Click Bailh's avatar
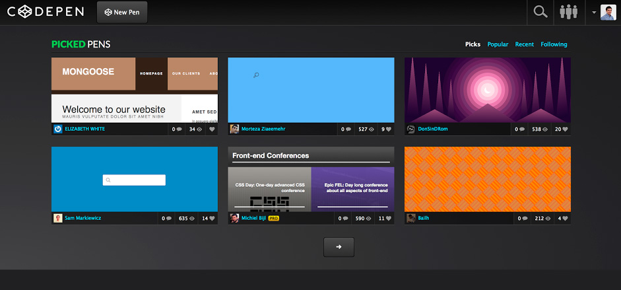 tap(411, 218)
